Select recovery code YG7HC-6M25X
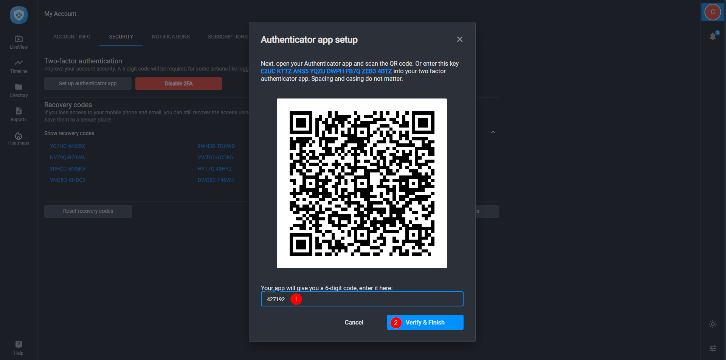 (67, 146)
